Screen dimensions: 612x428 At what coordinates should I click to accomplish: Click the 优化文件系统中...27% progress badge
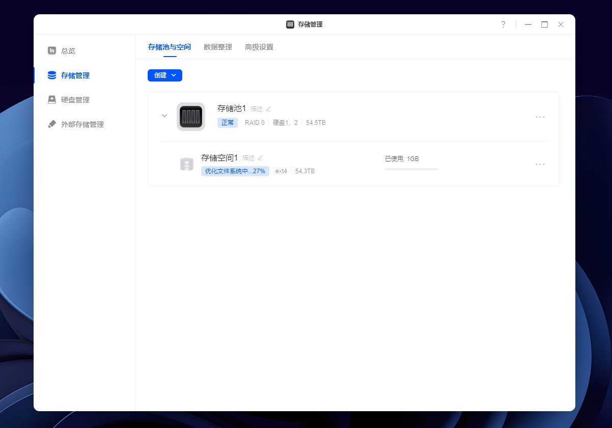click(x=235, y=171)
